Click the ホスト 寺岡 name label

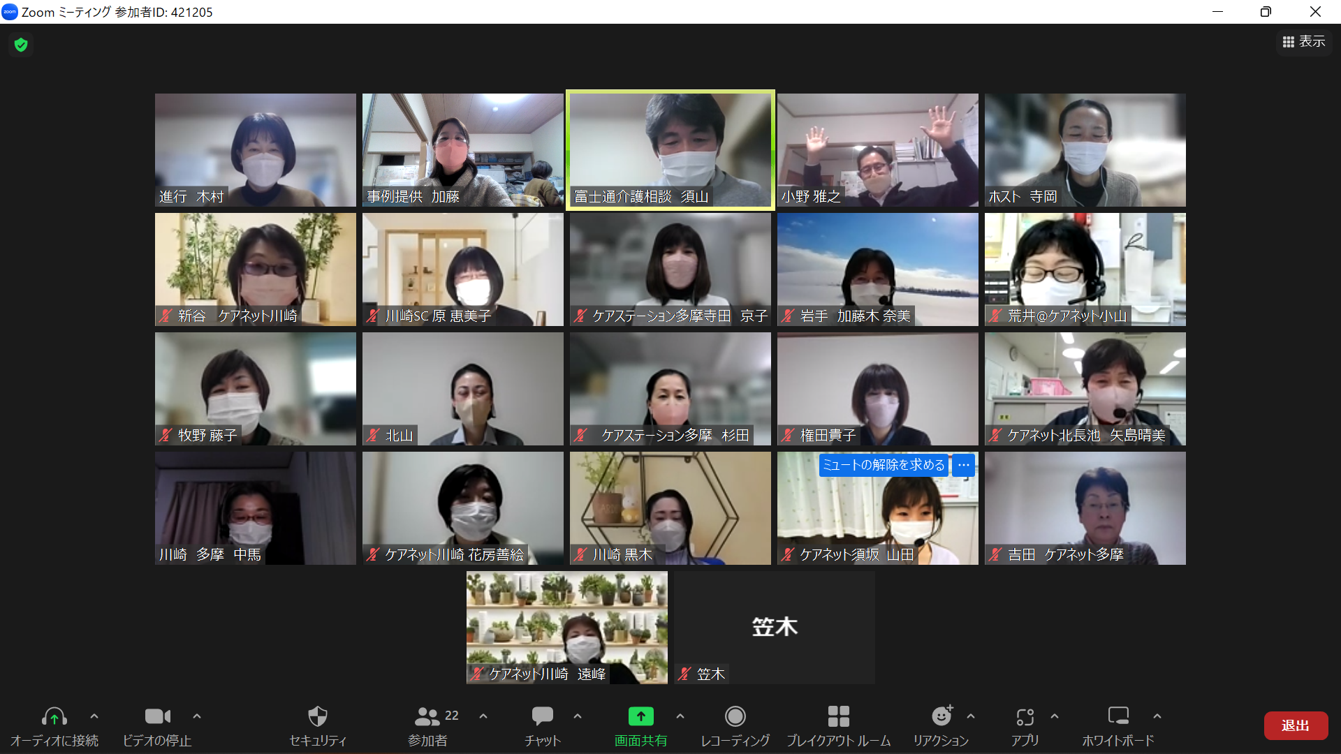tap(1023, 197)
